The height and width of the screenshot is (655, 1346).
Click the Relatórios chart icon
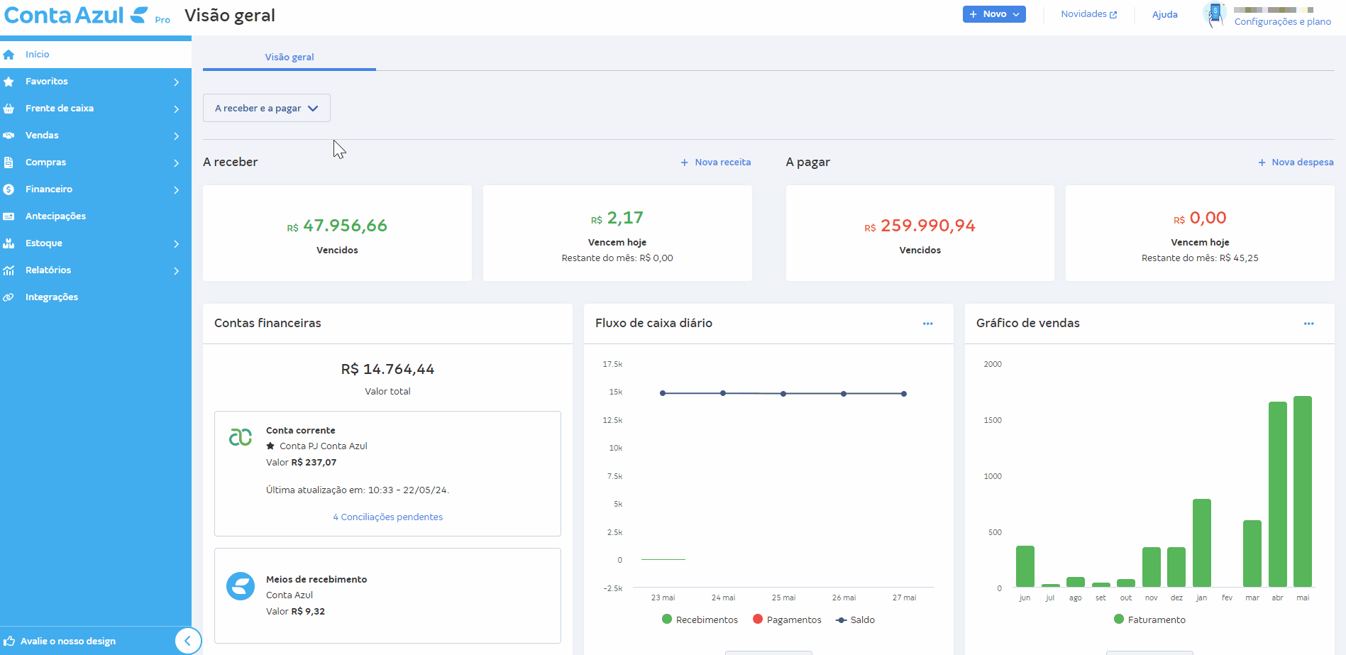coord(9,270)
